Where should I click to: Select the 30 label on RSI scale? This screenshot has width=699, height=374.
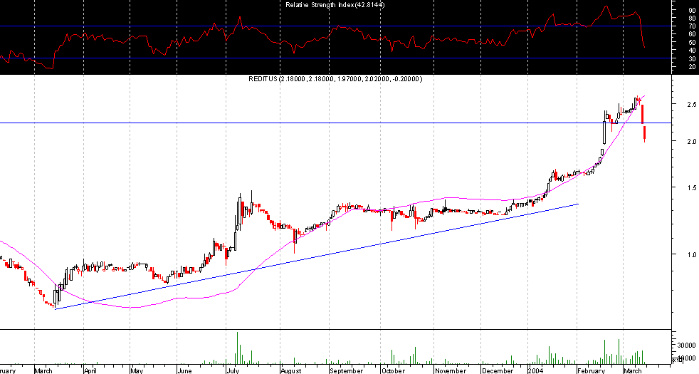(692, 58)
